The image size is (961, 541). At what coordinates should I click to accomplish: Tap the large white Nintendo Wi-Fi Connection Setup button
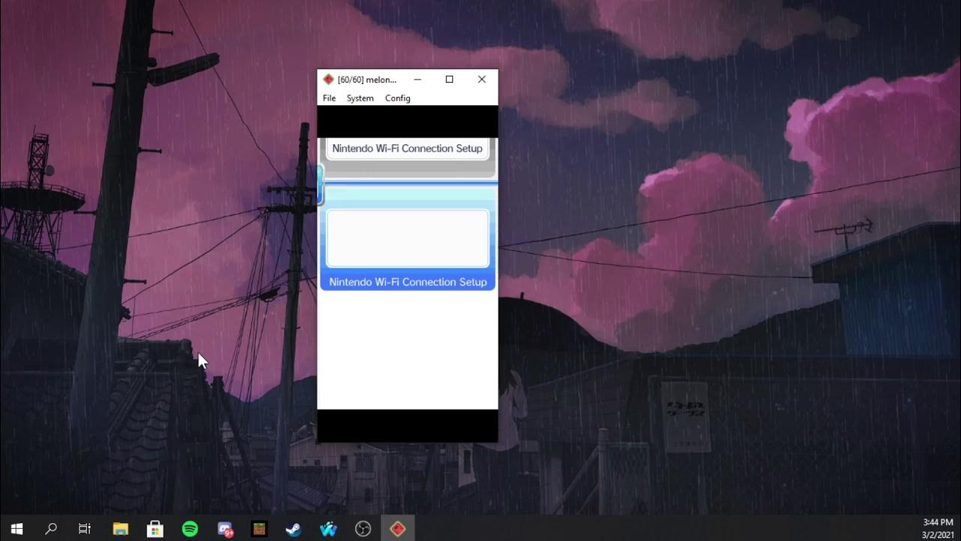click(x=408, y=238)
